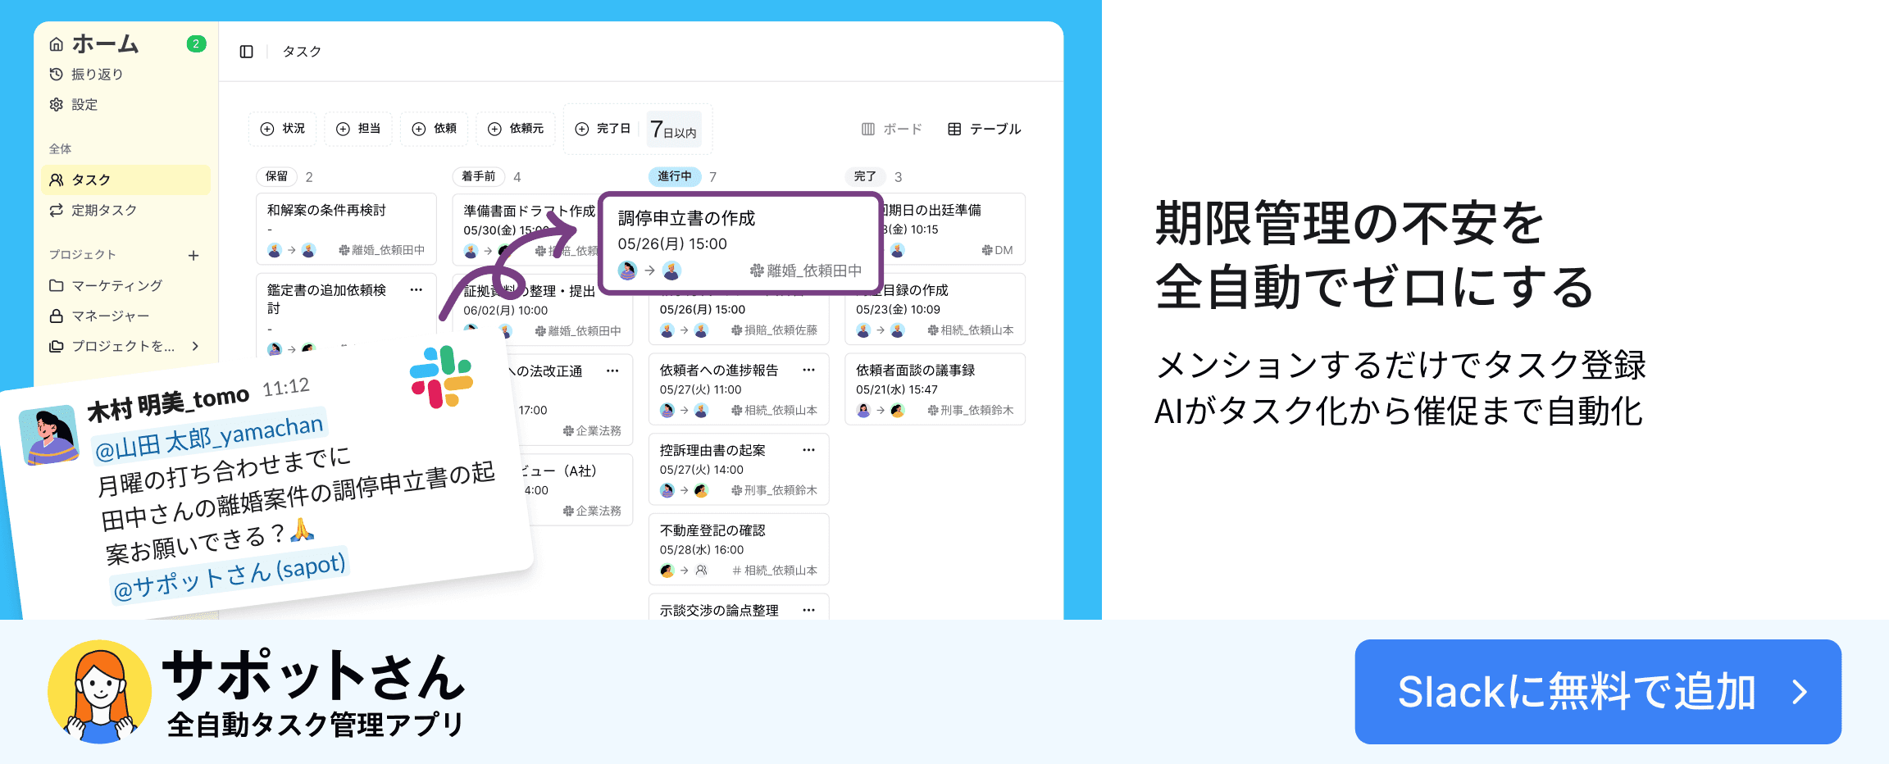This screenshot has height=764, width=1889.
Task: Click @山田 太郎_yamachan mention
Action: click(x=209, y=437)
